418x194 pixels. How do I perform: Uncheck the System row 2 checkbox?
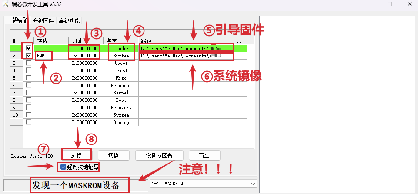pyautogui.click(x=29, y=56)
